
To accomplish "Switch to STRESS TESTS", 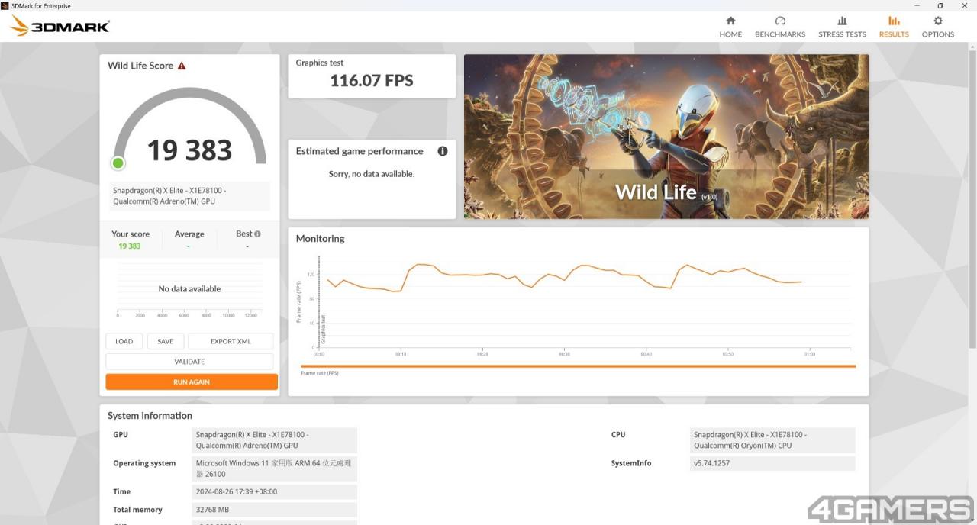I will (x=842, y=27).
